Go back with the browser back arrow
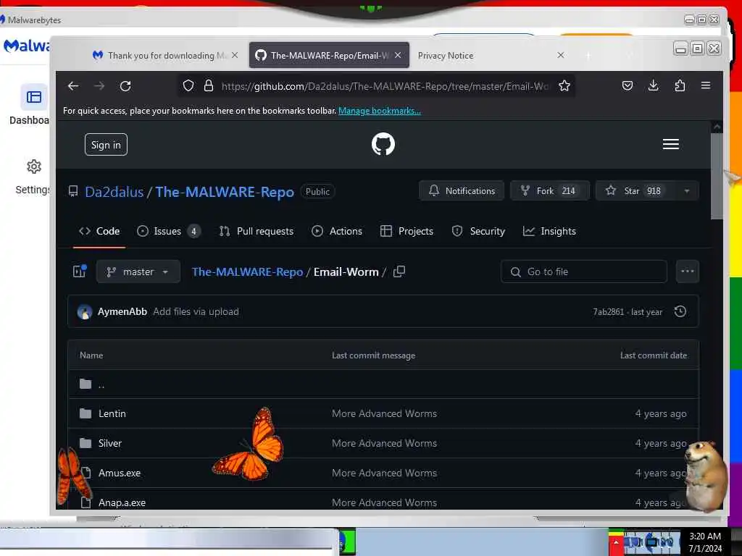This screenshot has width=742, height=556. 73,86
